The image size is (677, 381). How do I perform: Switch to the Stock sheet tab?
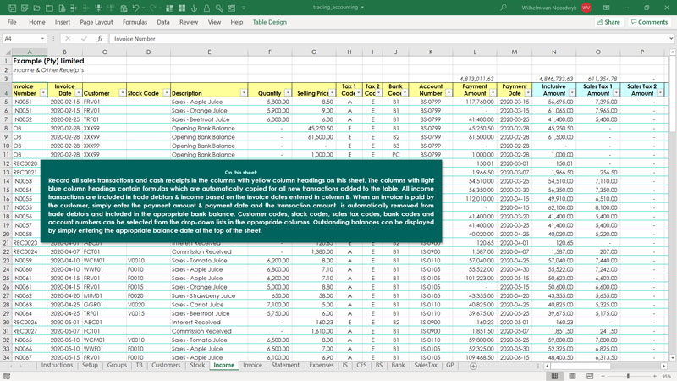coord(197,366)
